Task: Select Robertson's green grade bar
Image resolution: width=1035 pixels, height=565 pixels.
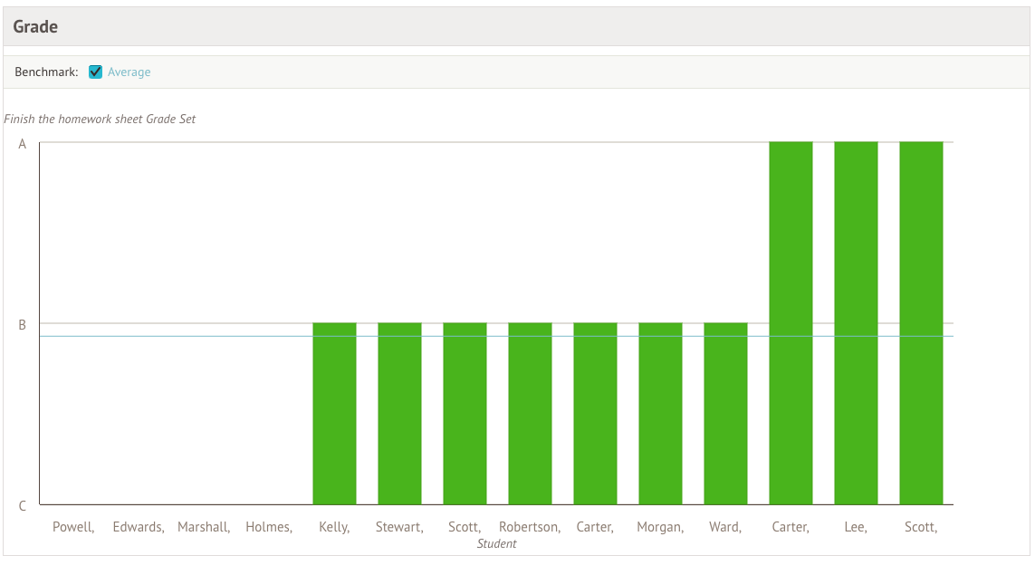Action: point(530,414)
